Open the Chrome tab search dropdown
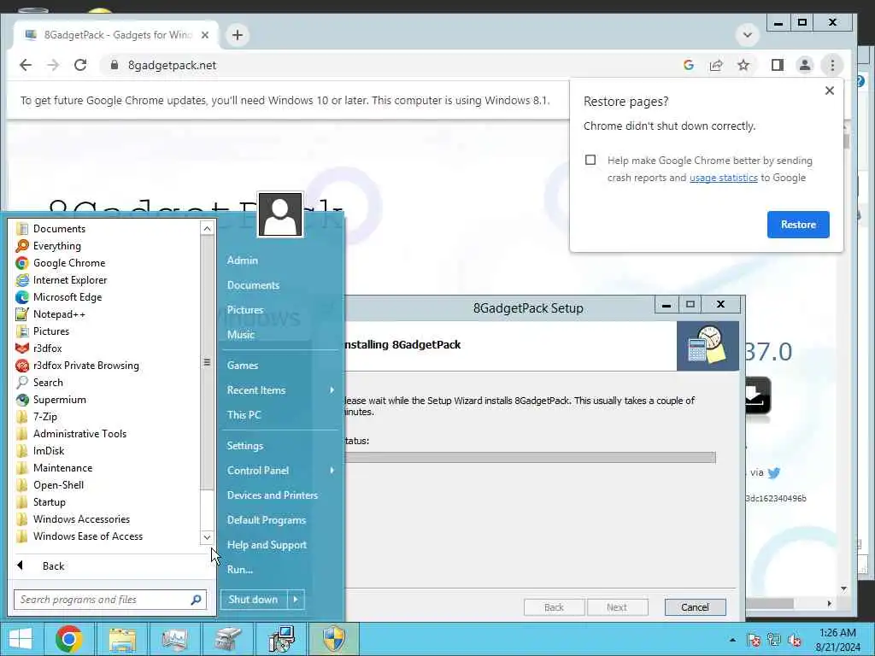 (x=747, y=35)
